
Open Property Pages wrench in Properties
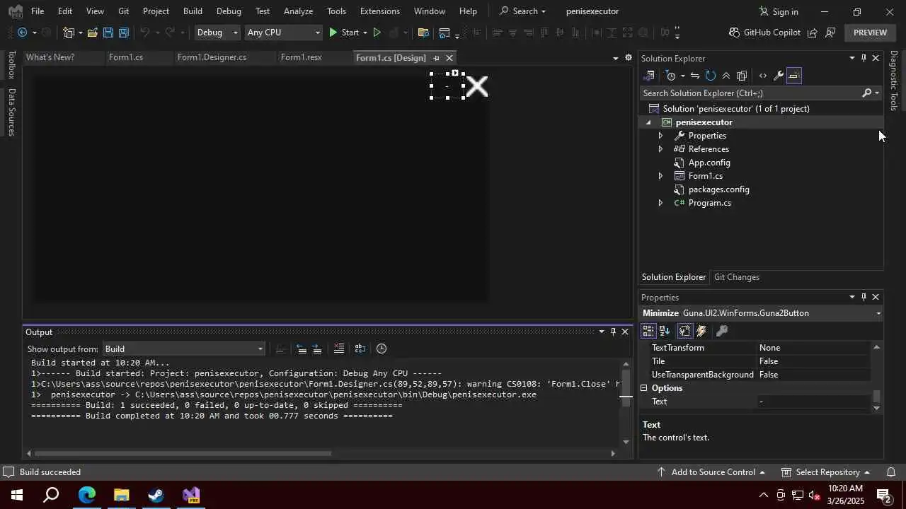pos(722,331)
